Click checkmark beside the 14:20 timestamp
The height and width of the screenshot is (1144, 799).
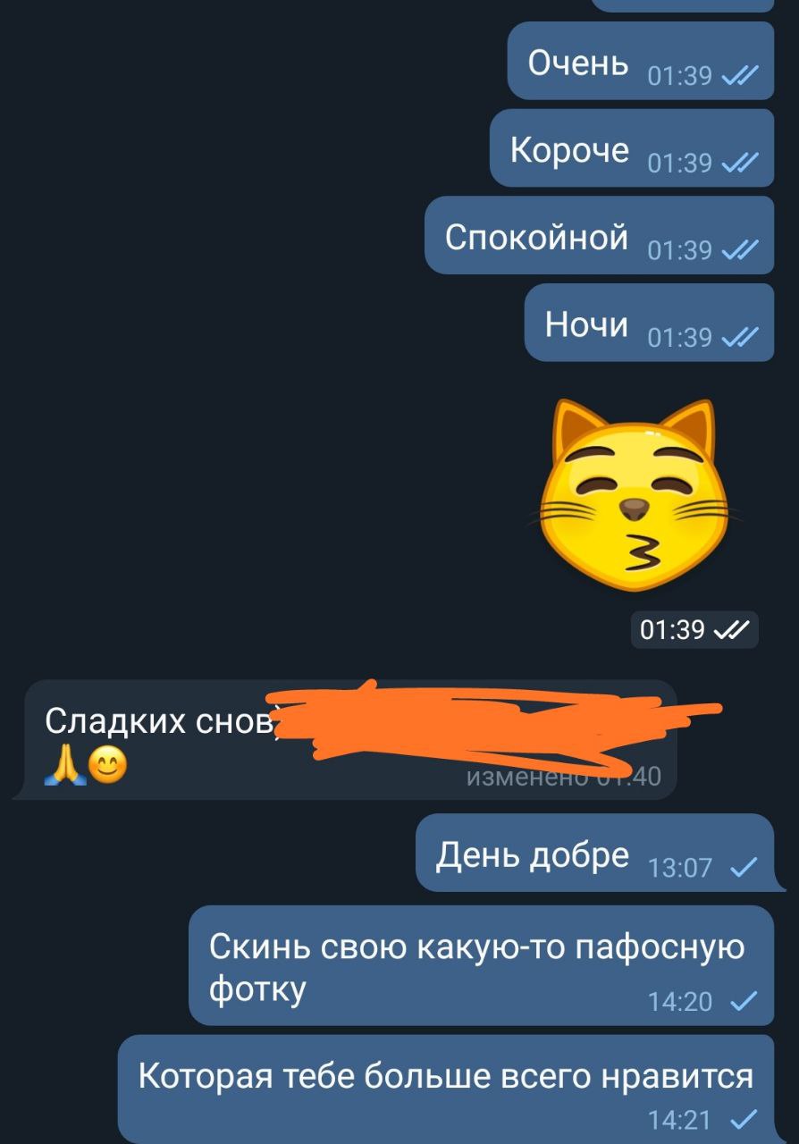click(744, 1002)
